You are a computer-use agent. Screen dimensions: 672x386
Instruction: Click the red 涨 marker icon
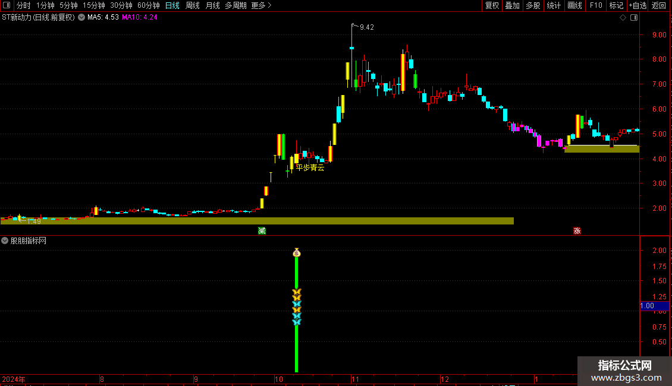(577, 230)
